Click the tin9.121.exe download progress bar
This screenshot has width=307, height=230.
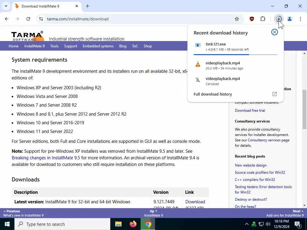236,55
